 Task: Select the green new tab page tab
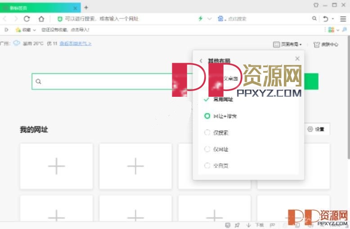(x=40, y=8)
